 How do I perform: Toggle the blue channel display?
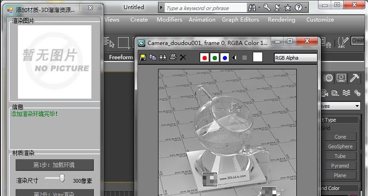click(225, 57)
